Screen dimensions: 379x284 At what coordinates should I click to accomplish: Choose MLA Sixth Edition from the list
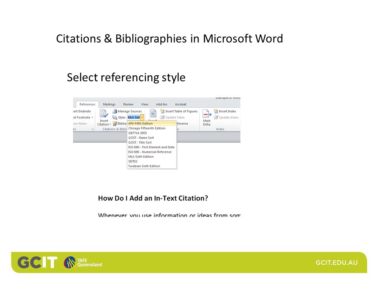152,157
